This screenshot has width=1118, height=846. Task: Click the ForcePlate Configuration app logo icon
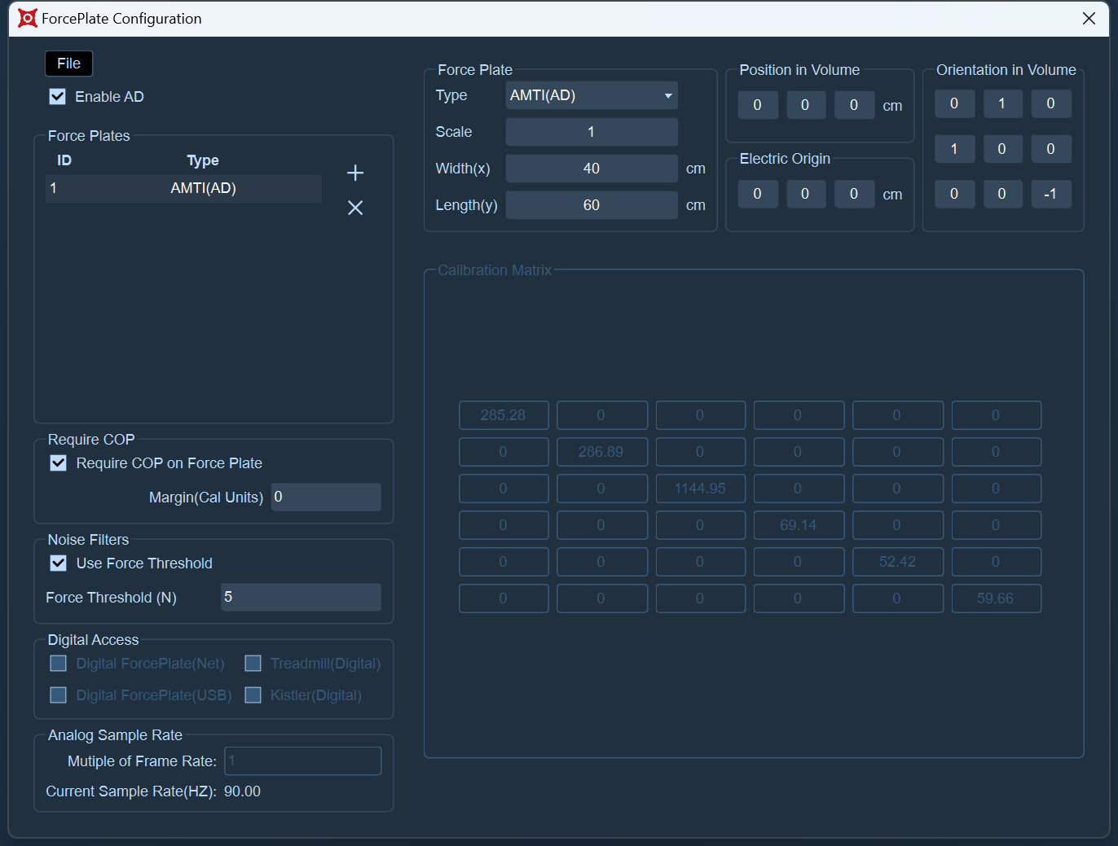coord(28,18)
